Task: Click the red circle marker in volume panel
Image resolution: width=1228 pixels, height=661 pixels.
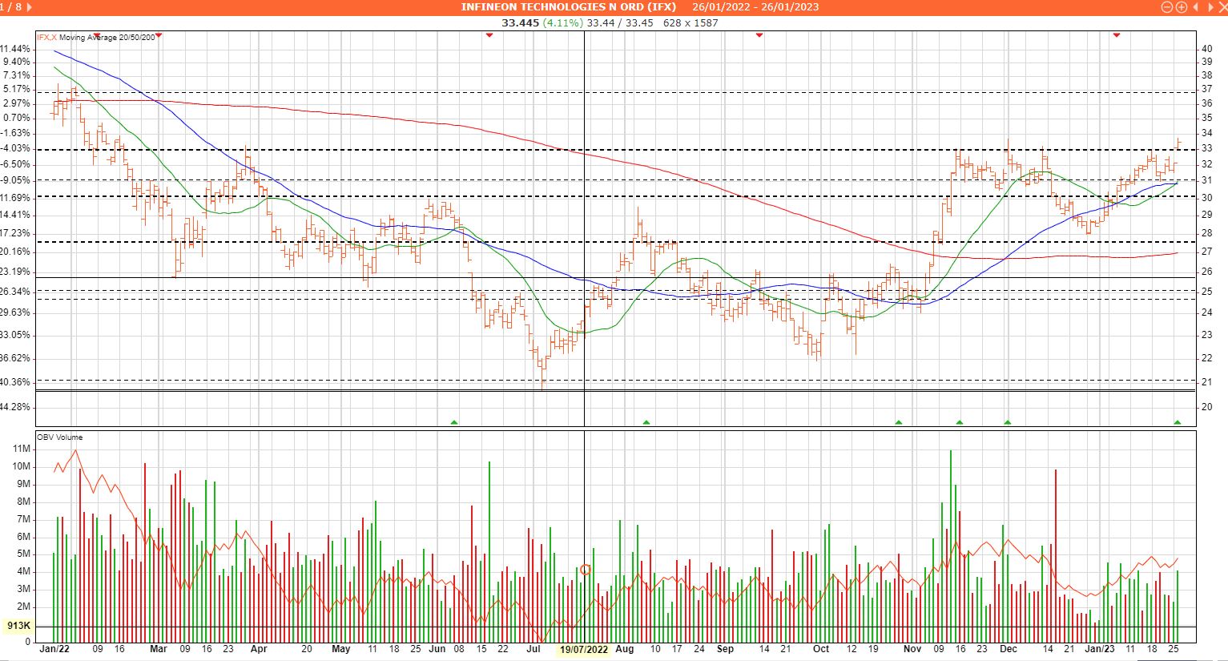Action: click(585, 570)
